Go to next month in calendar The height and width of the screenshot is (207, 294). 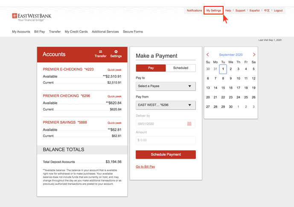coord(254,55)
